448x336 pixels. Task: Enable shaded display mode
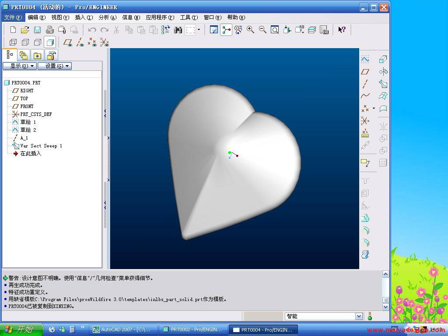(x=50, y=42)
